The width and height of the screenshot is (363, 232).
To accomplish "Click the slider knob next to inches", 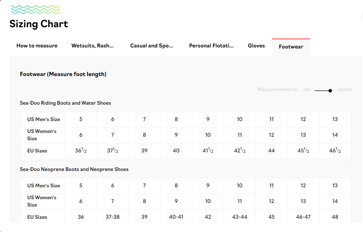I will tap(330, 91).
